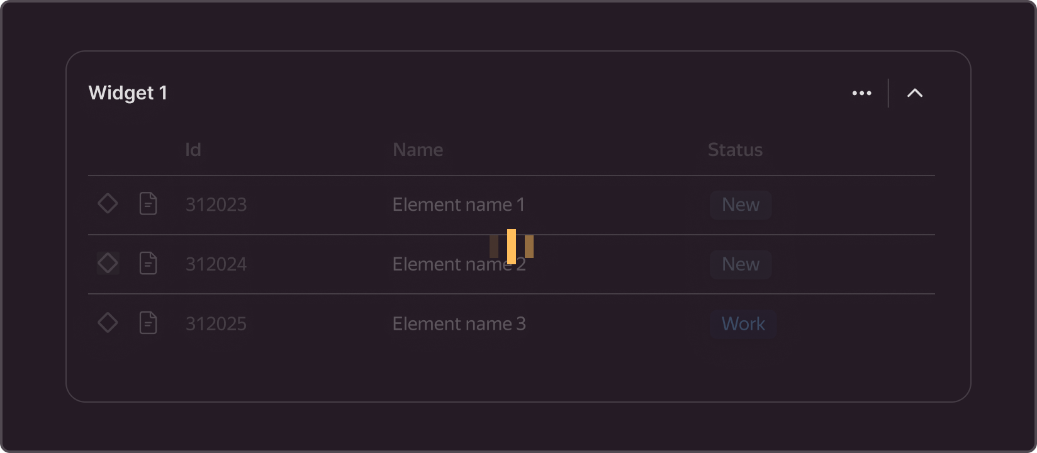Sort by the Id column header
Viewport: 1037px width, 453px height.
point(193,150)
